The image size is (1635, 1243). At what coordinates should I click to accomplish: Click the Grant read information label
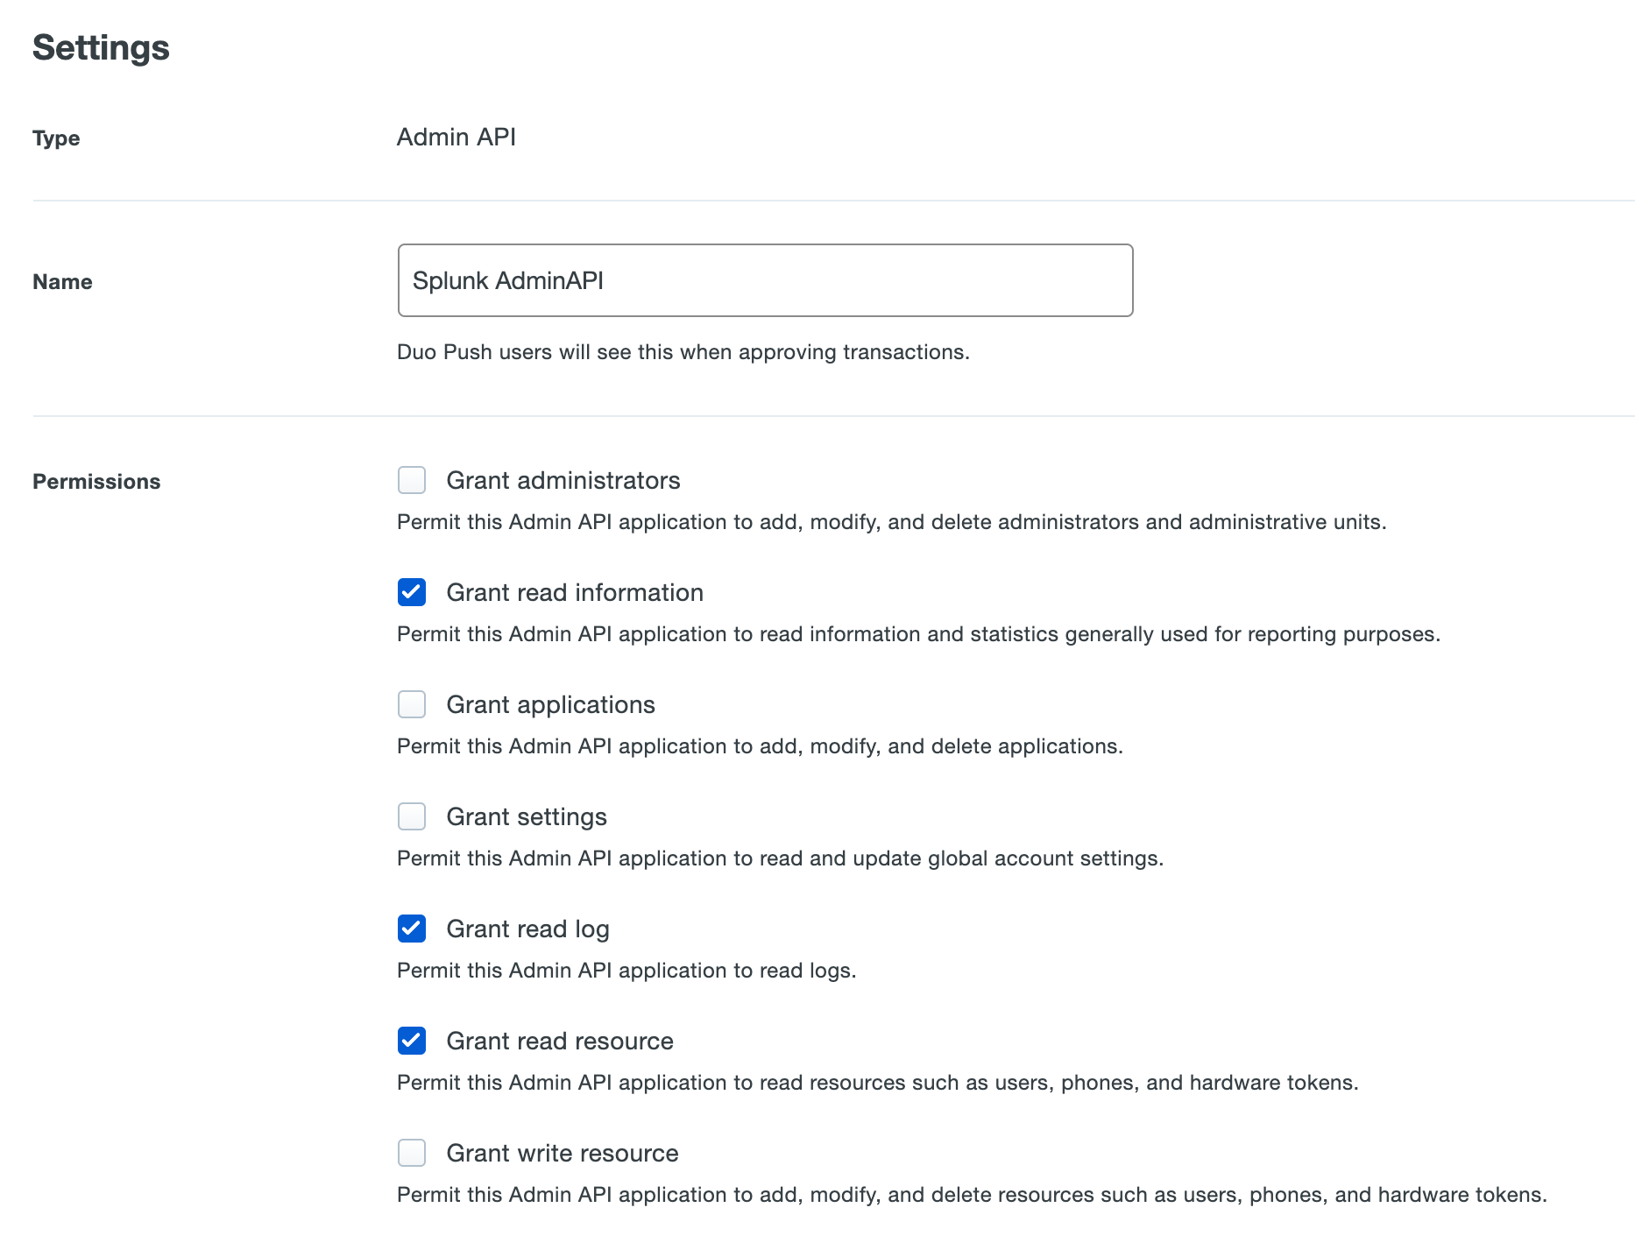coord(575,592)
